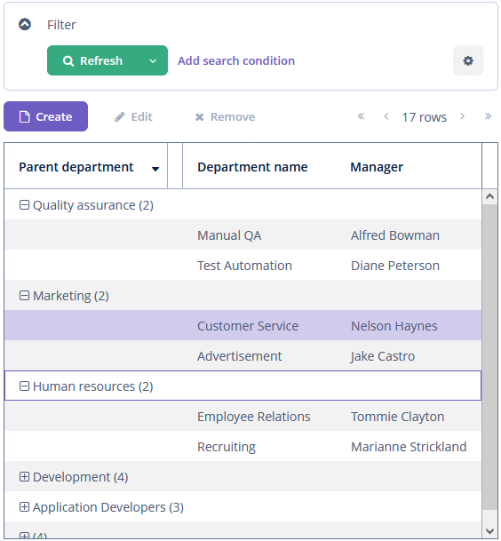Screen dimensions: 501x541
Task: Expand the Application Developers group
Action: pyautogui.click(x=24, y=507)
